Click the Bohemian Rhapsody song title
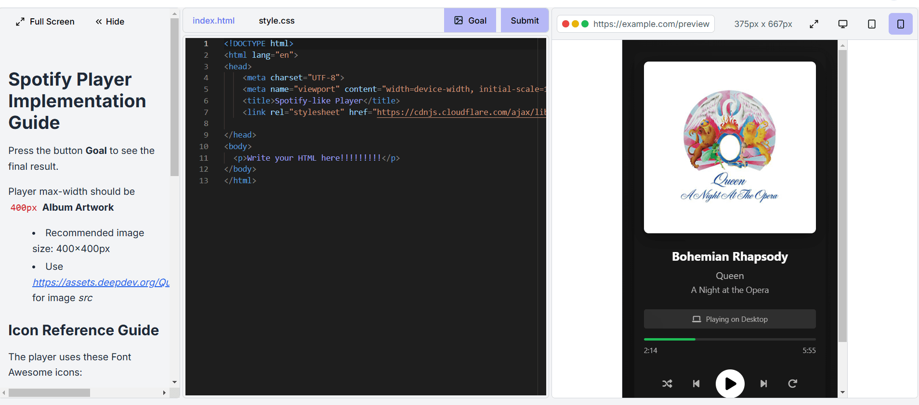Screen dimensions: 919x405 [730, 256]
